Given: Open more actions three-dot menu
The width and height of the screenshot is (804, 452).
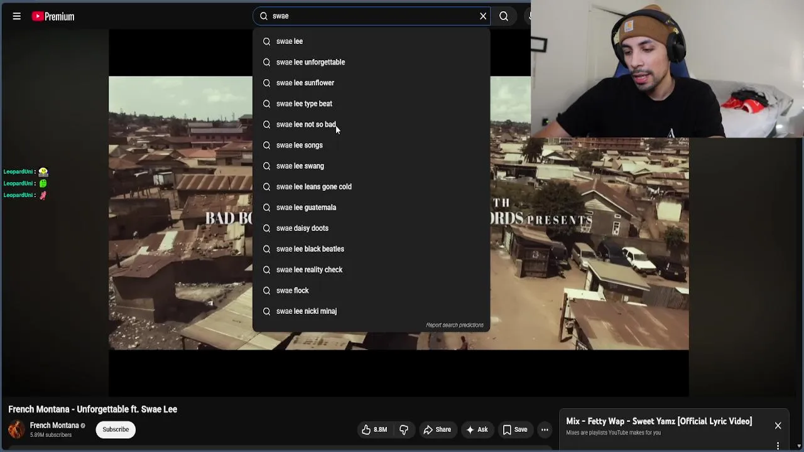Looking at the screenshot, I should coord(545,429).
